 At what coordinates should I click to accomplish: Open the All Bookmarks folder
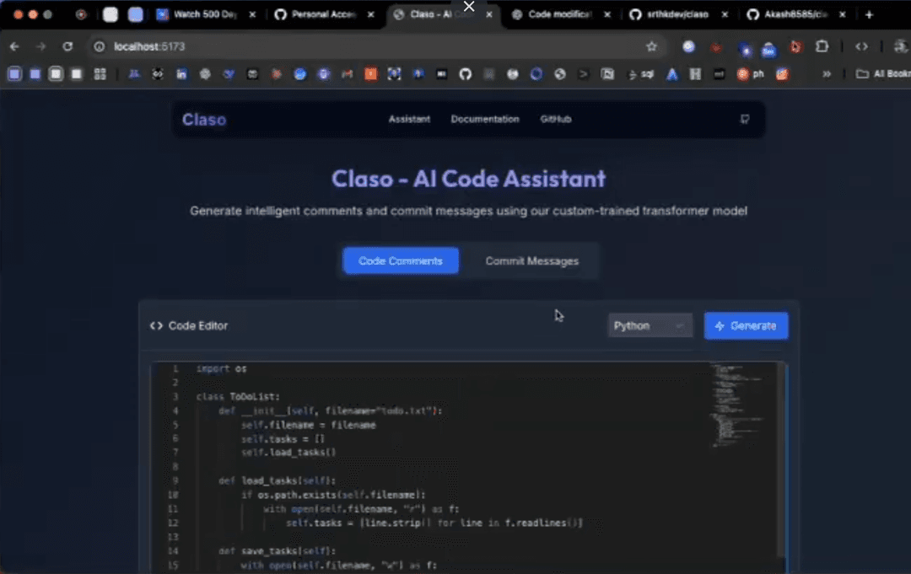883,74
